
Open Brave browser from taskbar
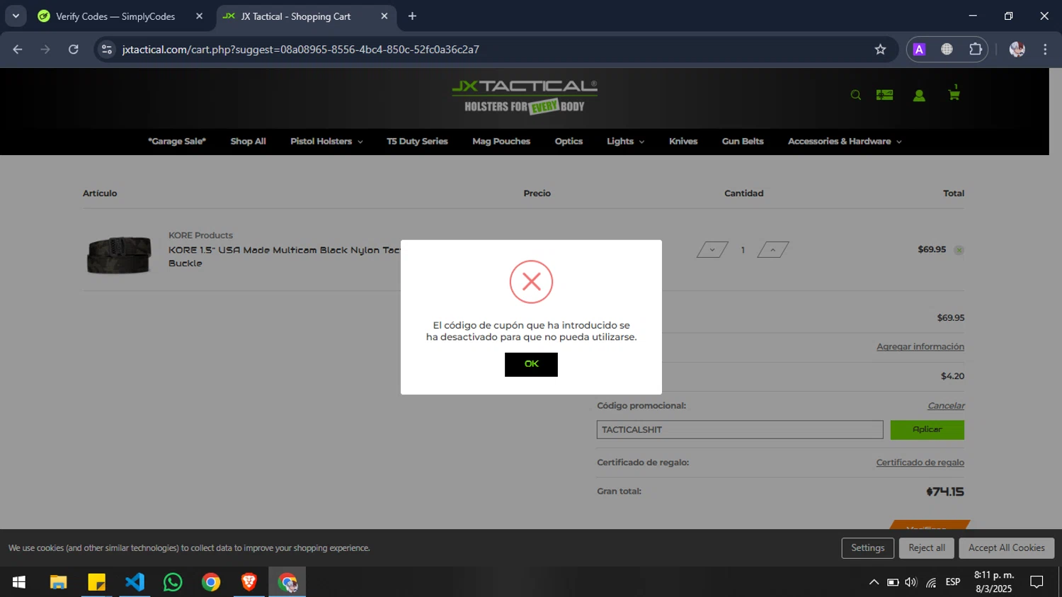[x=249, y=582]
